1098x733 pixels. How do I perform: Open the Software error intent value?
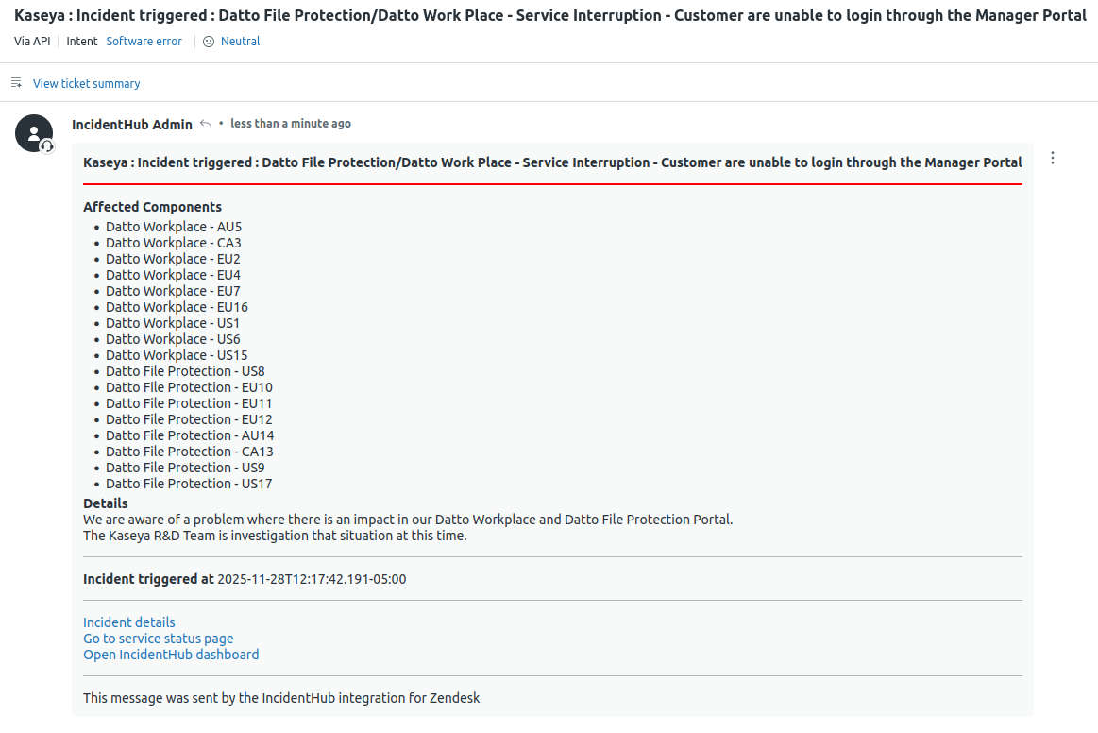click(x=144, y=42)
